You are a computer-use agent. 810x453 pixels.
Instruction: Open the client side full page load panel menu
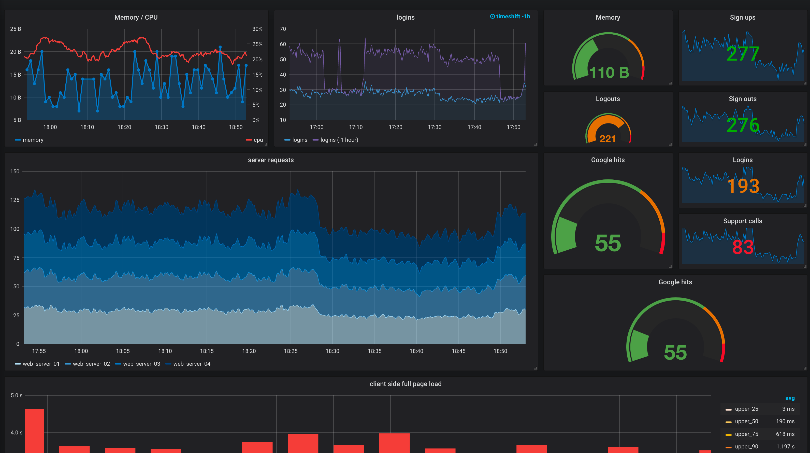[406, 384]
